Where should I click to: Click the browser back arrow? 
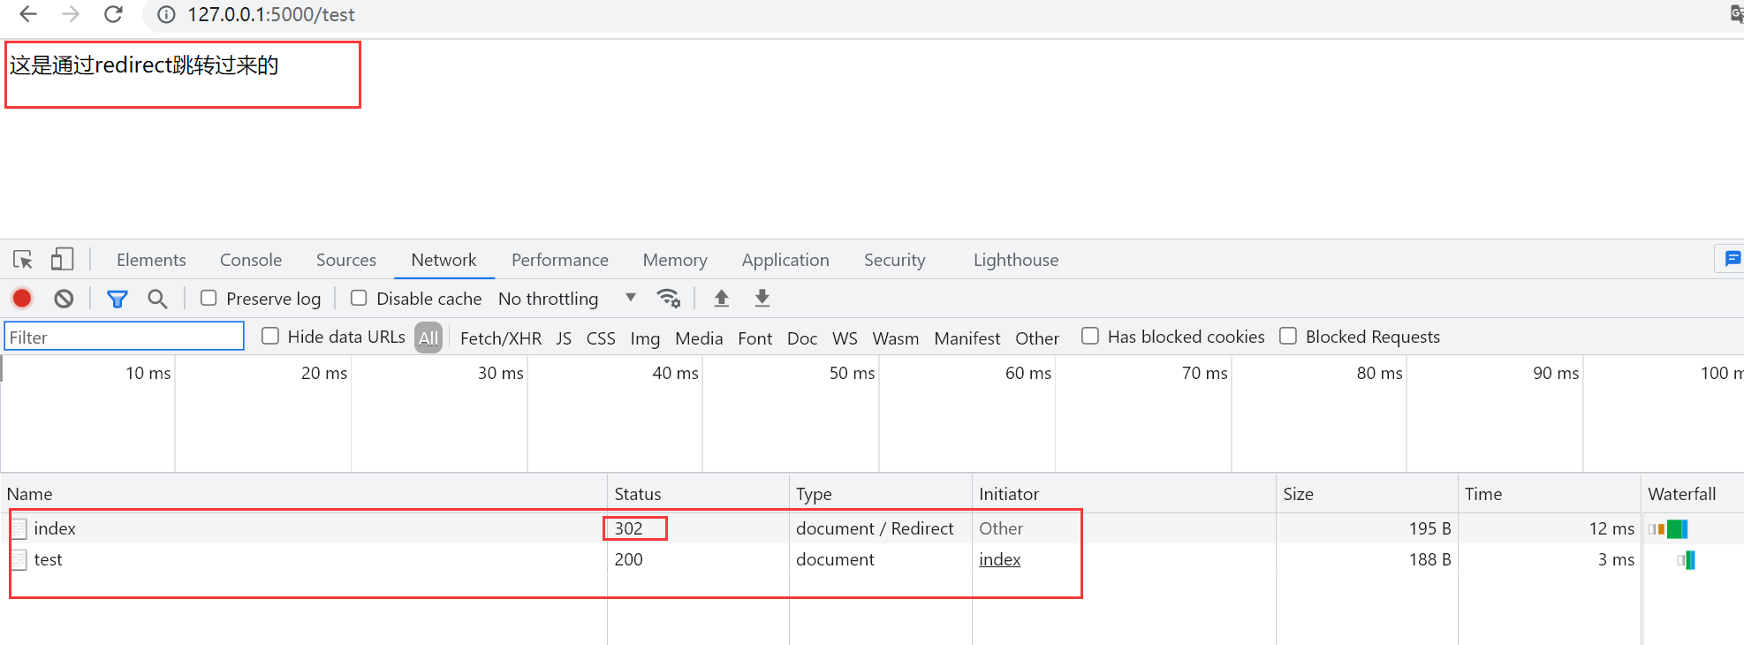tap(28, 14)
